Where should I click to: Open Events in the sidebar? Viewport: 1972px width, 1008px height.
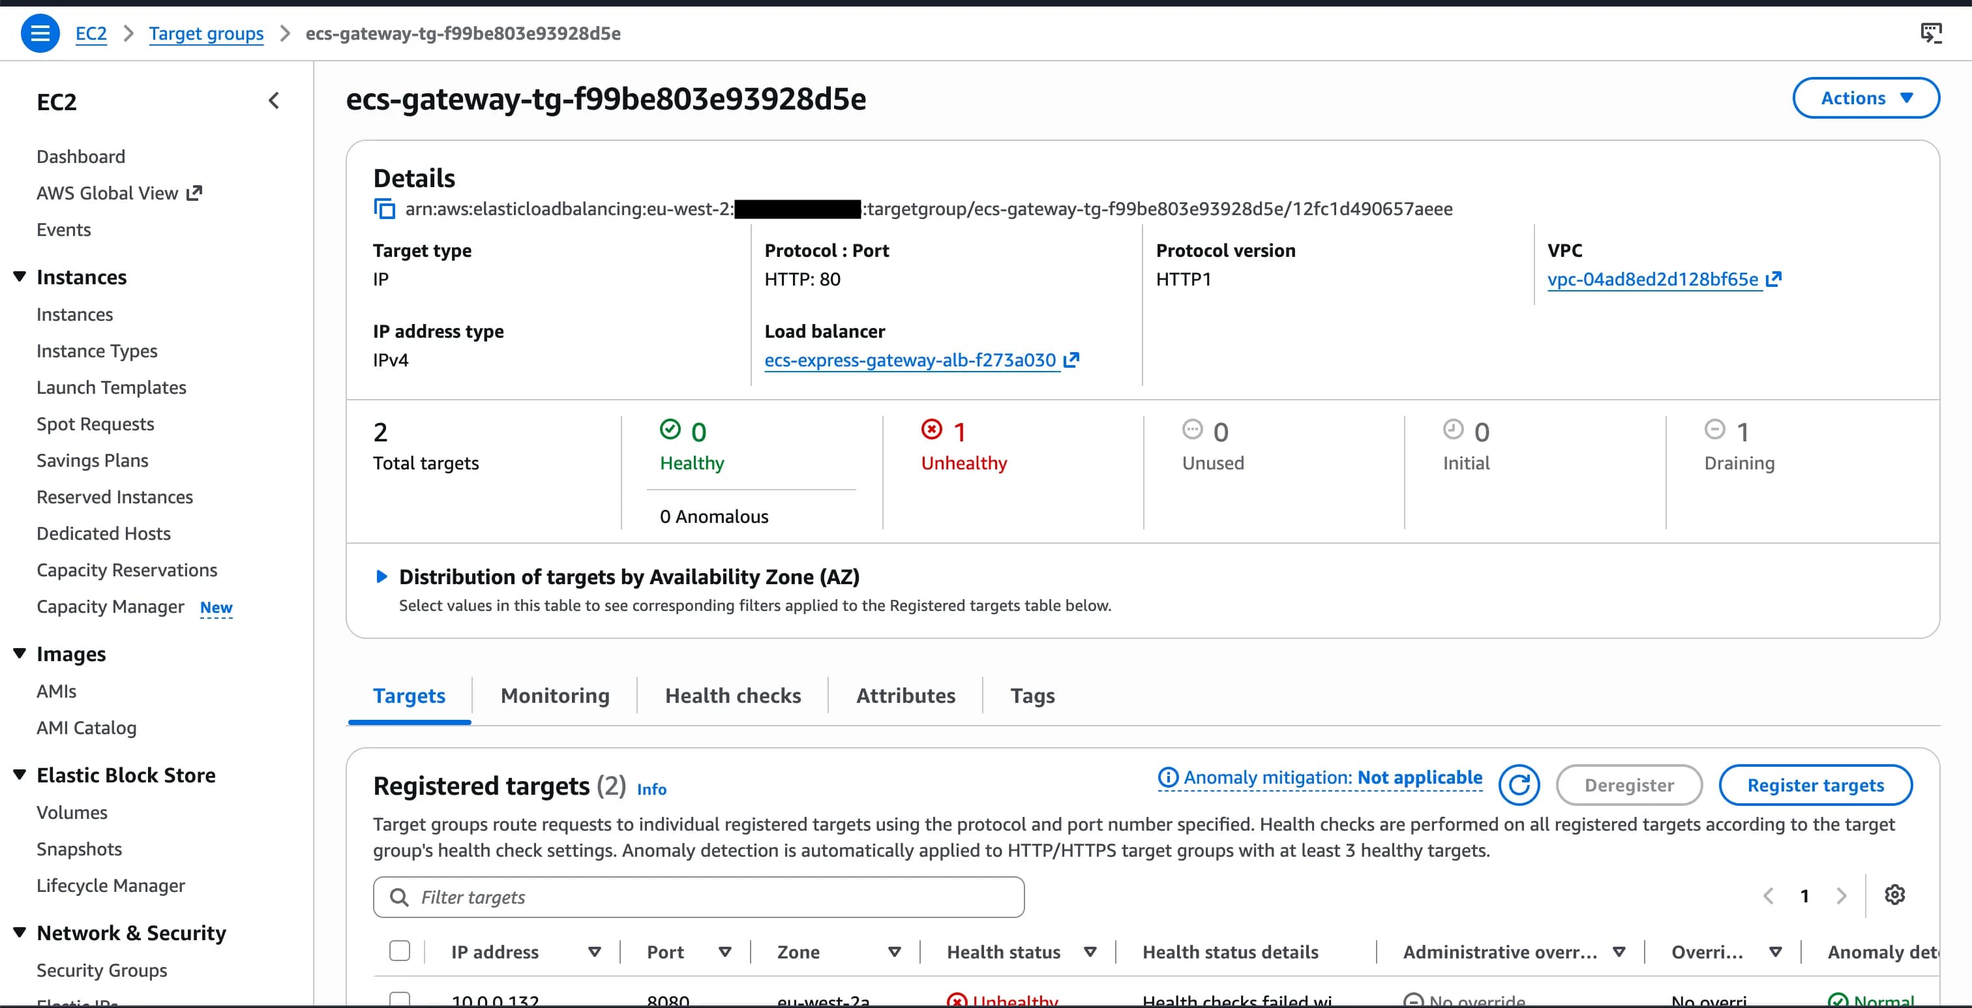[x=63, y=230]
